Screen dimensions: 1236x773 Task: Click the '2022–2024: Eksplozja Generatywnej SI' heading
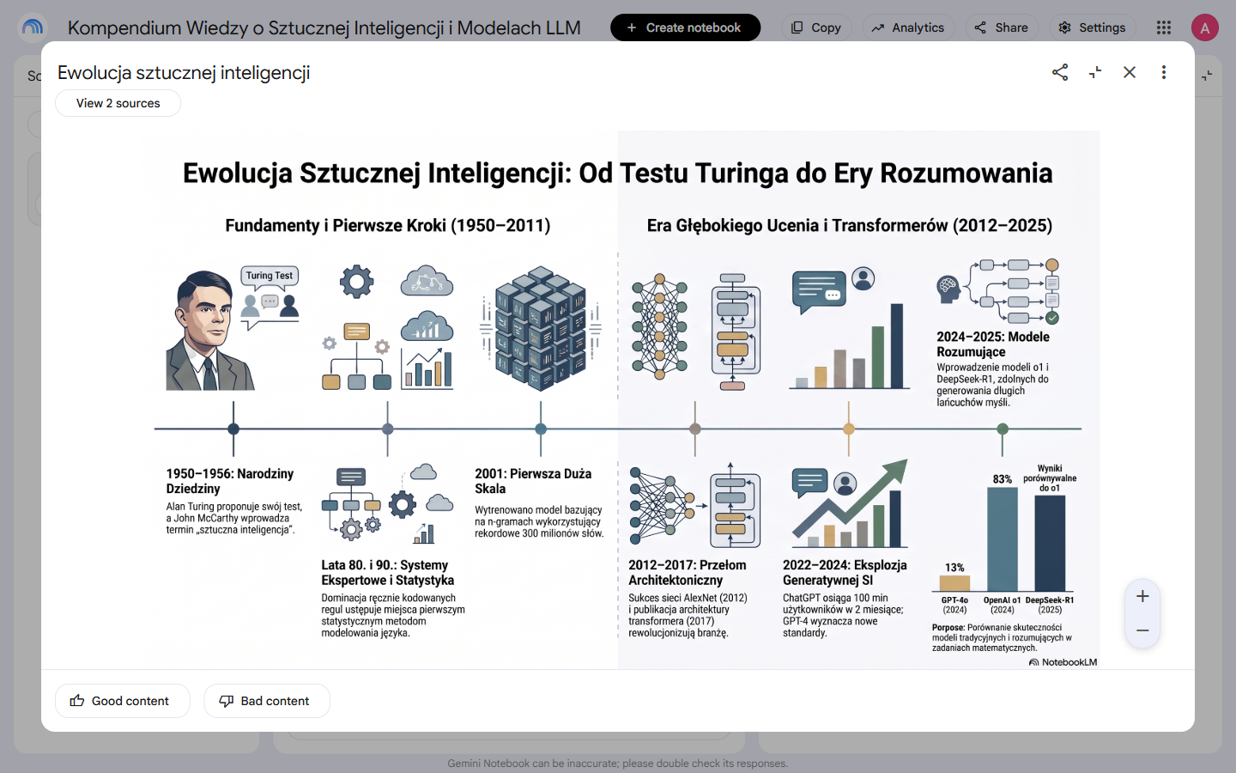coord(845,573)
